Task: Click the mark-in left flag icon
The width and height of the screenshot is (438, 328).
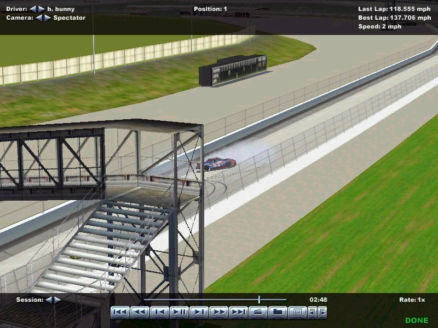Action: point(312,312)
